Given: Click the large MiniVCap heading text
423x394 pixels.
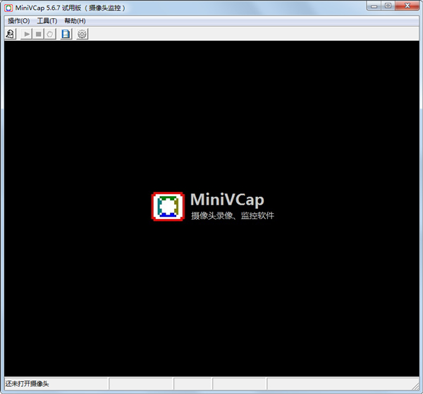Looking at the screenshot, I should point(227,199).
